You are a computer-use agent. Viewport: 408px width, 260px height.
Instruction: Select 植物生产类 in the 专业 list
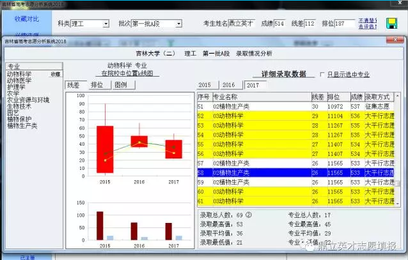22,126
